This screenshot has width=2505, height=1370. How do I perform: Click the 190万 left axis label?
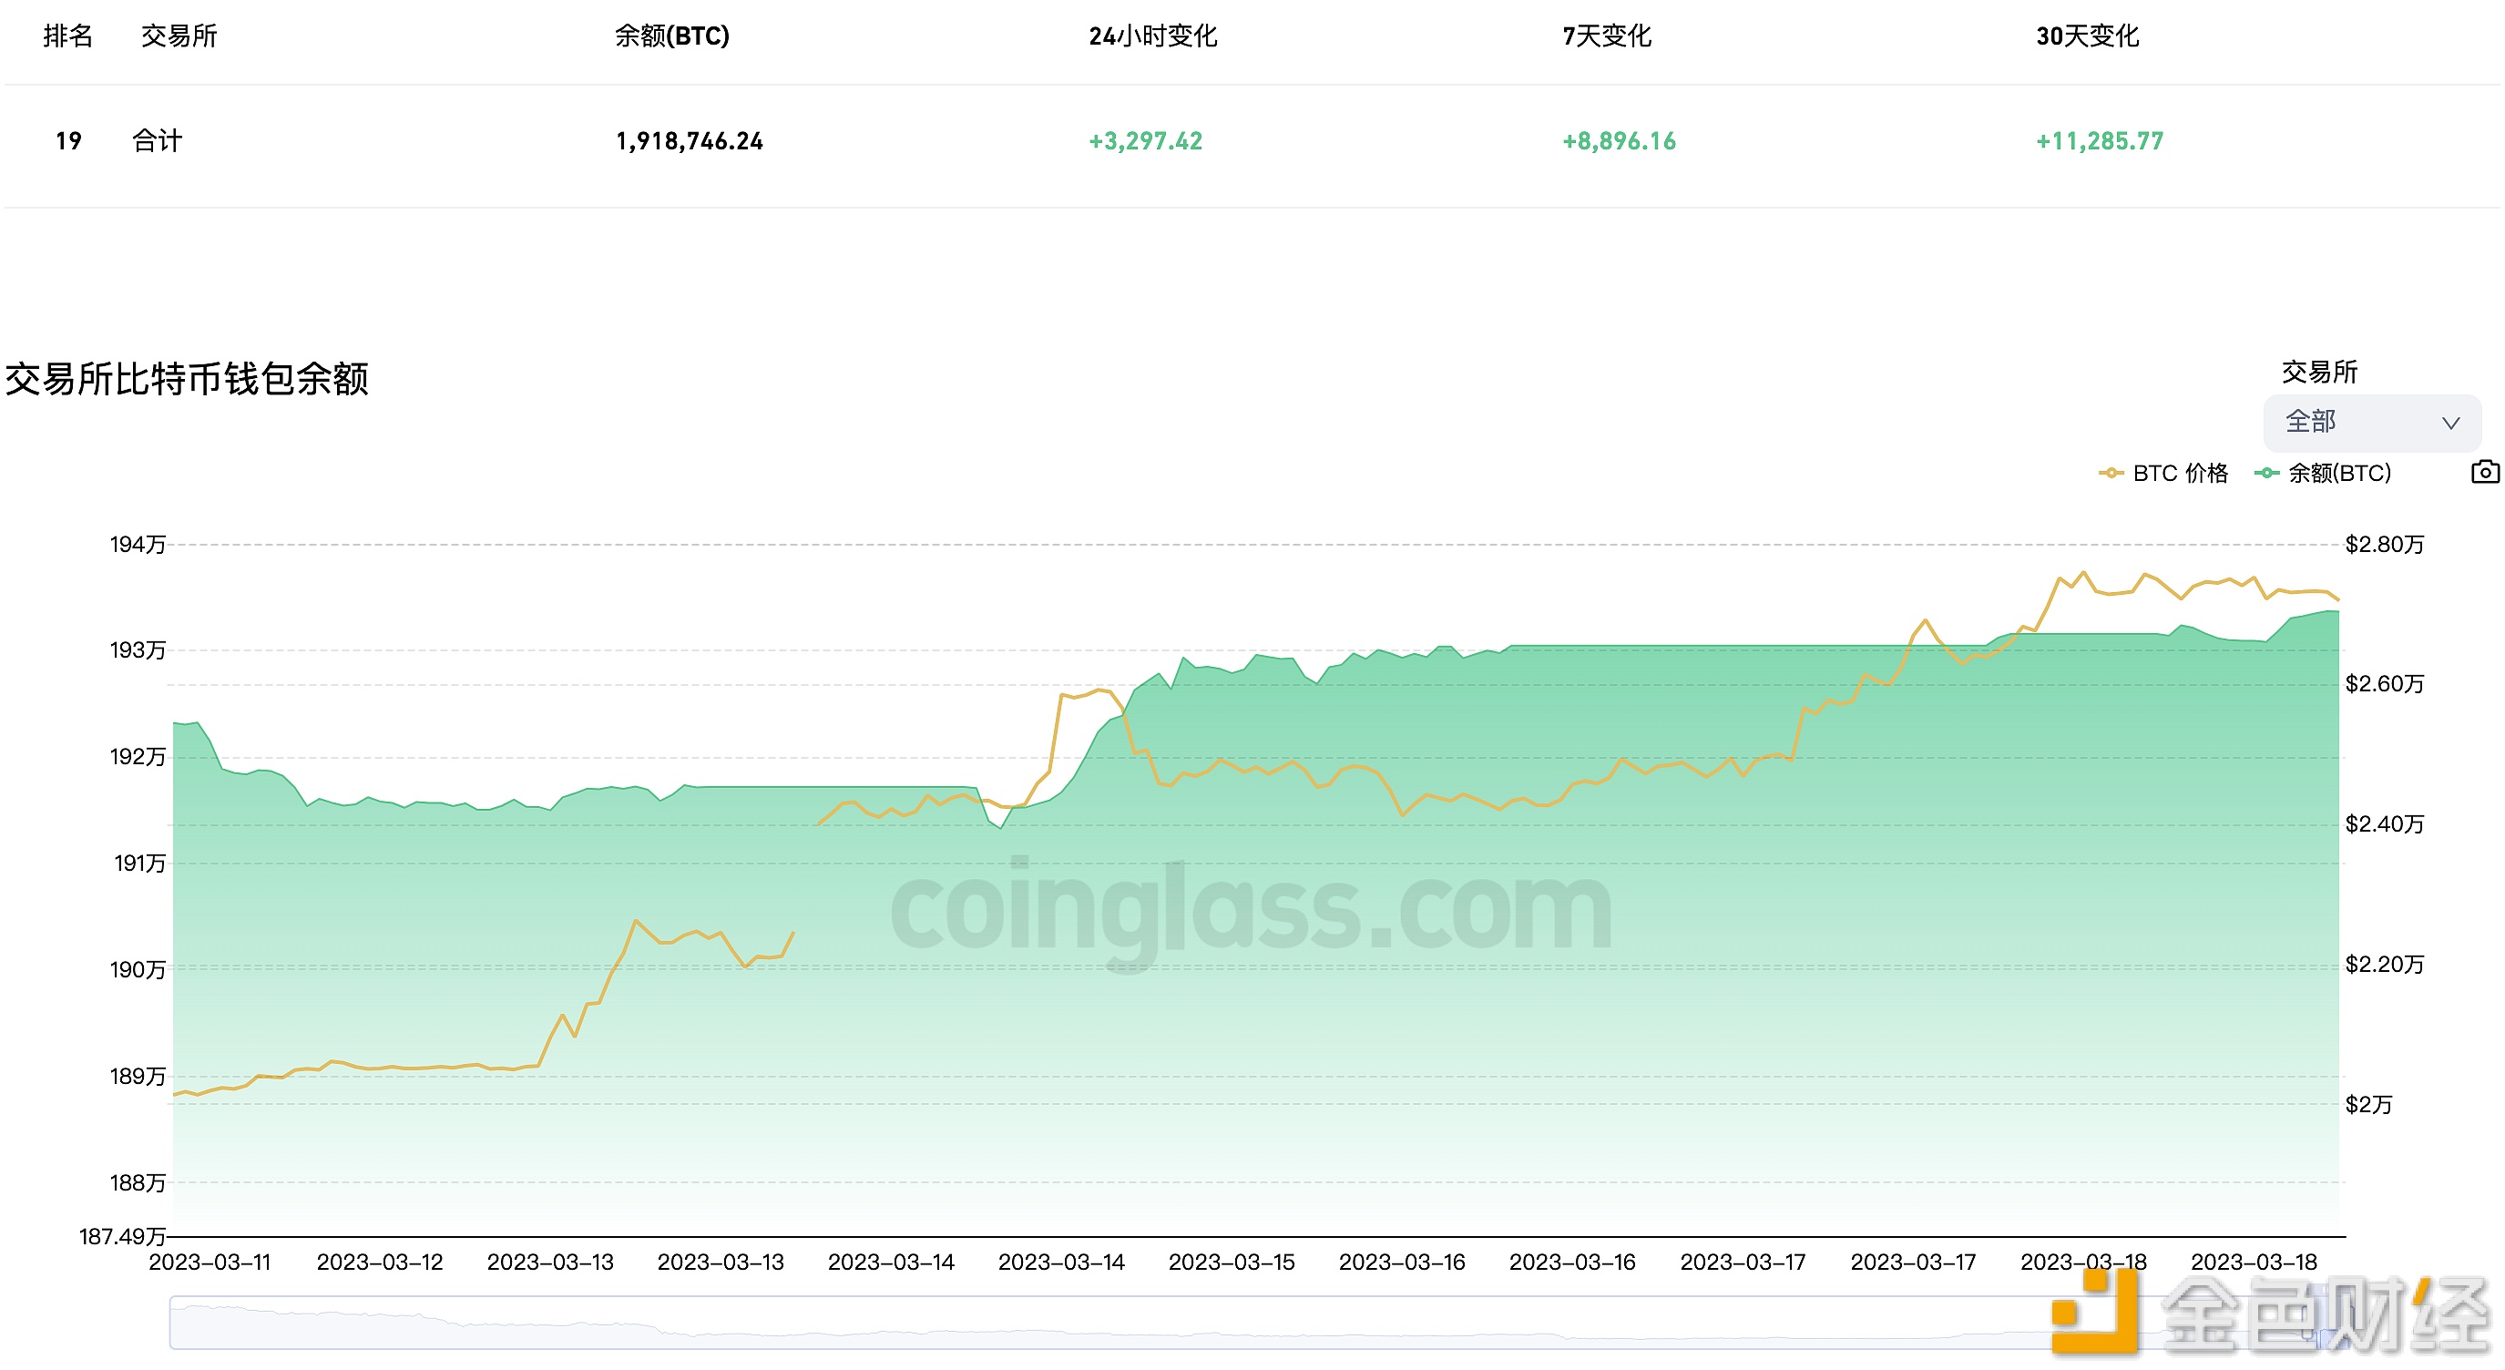[138, 970]
